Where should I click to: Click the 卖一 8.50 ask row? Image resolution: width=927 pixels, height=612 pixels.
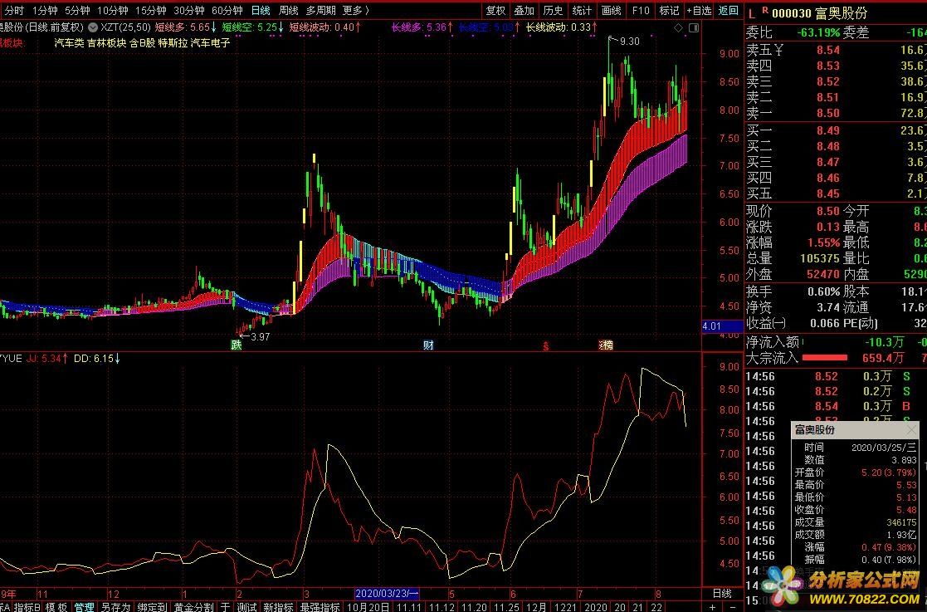(836, 113)
